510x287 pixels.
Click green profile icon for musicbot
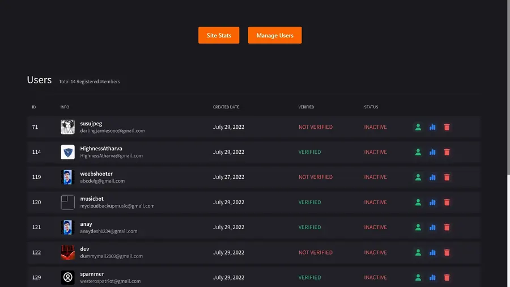point(418,202)
